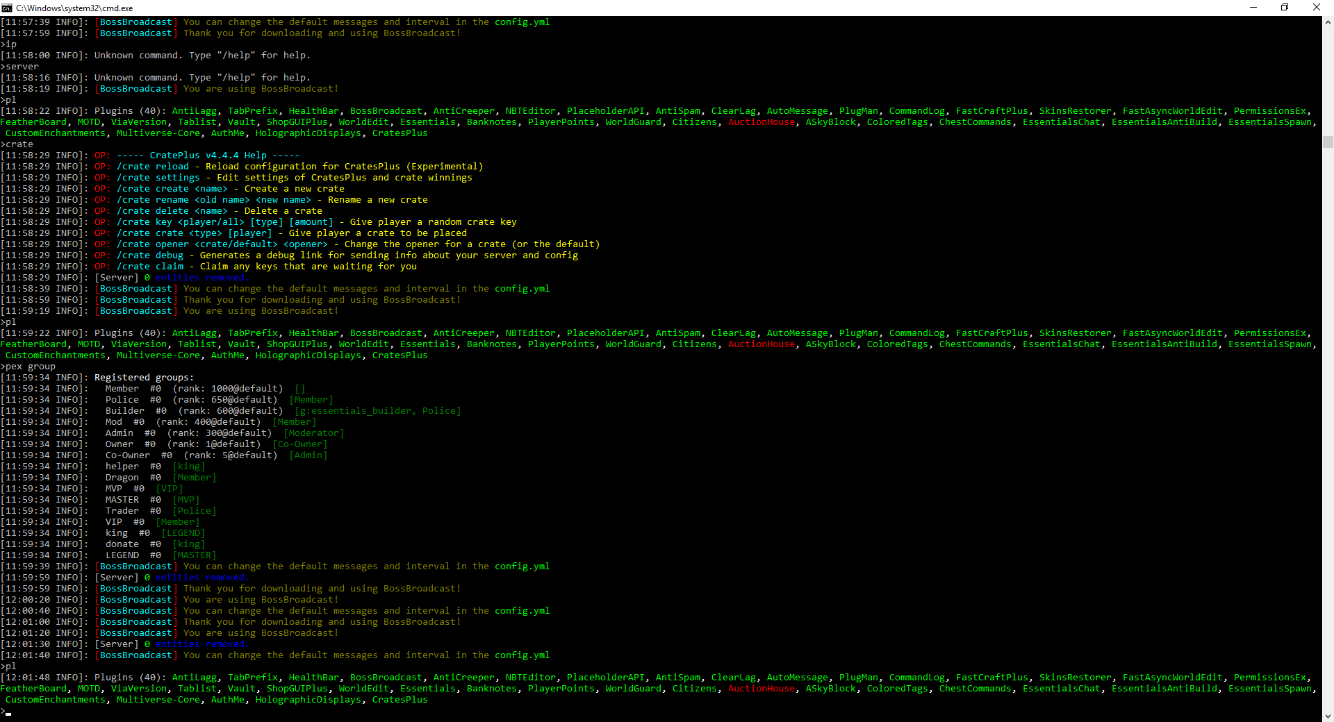Click the '[MASTER]' inheritance text

(195, 555)
